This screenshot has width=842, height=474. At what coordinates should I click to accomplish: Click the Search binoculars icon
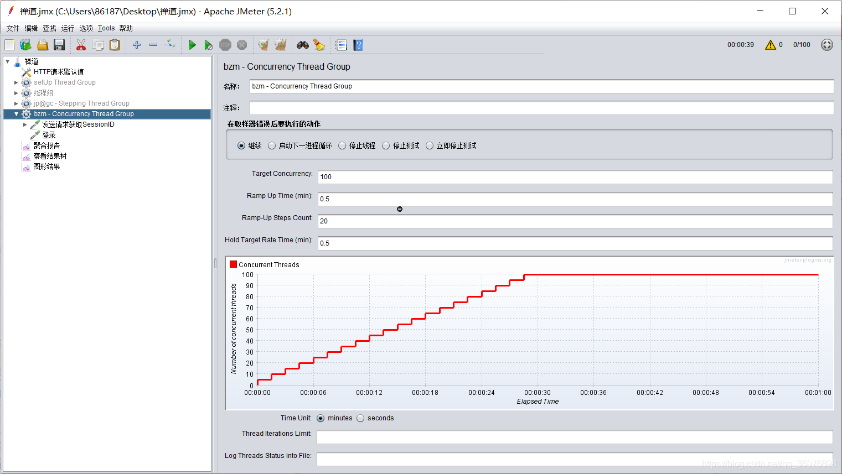303,45
